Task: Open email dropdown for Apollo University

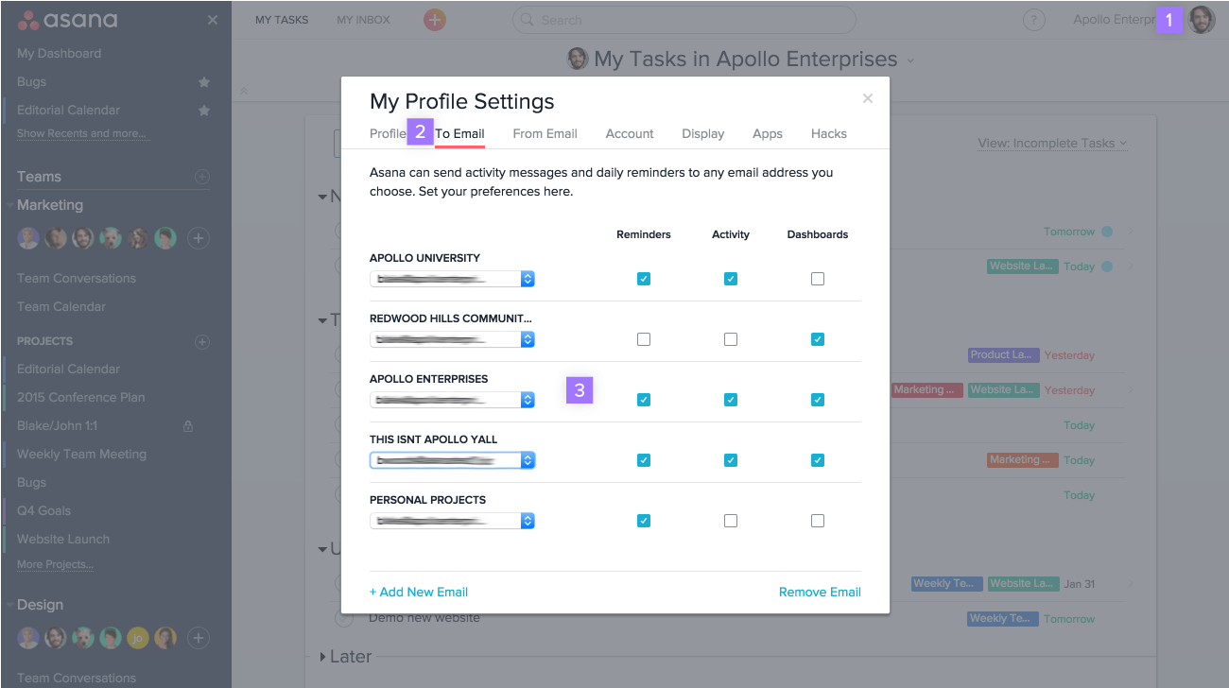Action: [452, 279]
